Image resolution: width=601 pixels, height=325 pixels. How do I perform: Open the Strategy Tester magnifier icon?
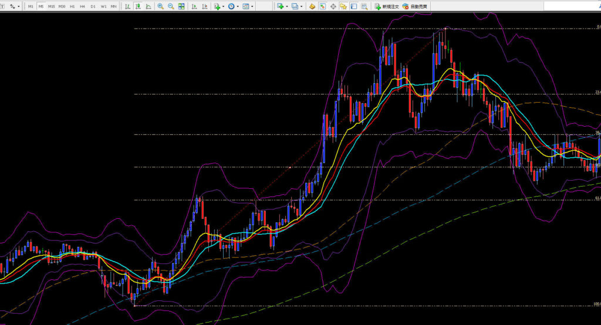point(364,6)
